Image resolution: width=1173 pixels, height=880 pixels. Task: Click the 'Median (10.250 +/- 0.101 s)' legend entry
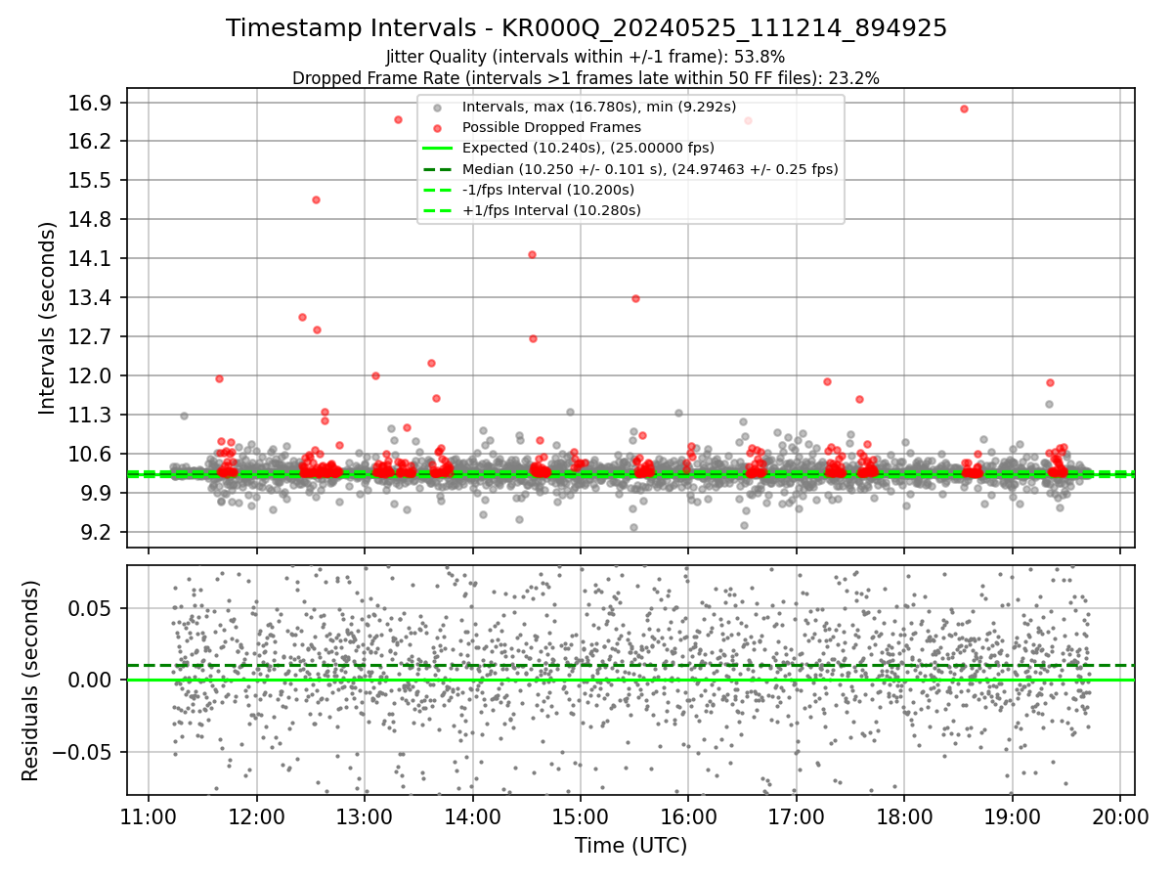click(650, 169)
